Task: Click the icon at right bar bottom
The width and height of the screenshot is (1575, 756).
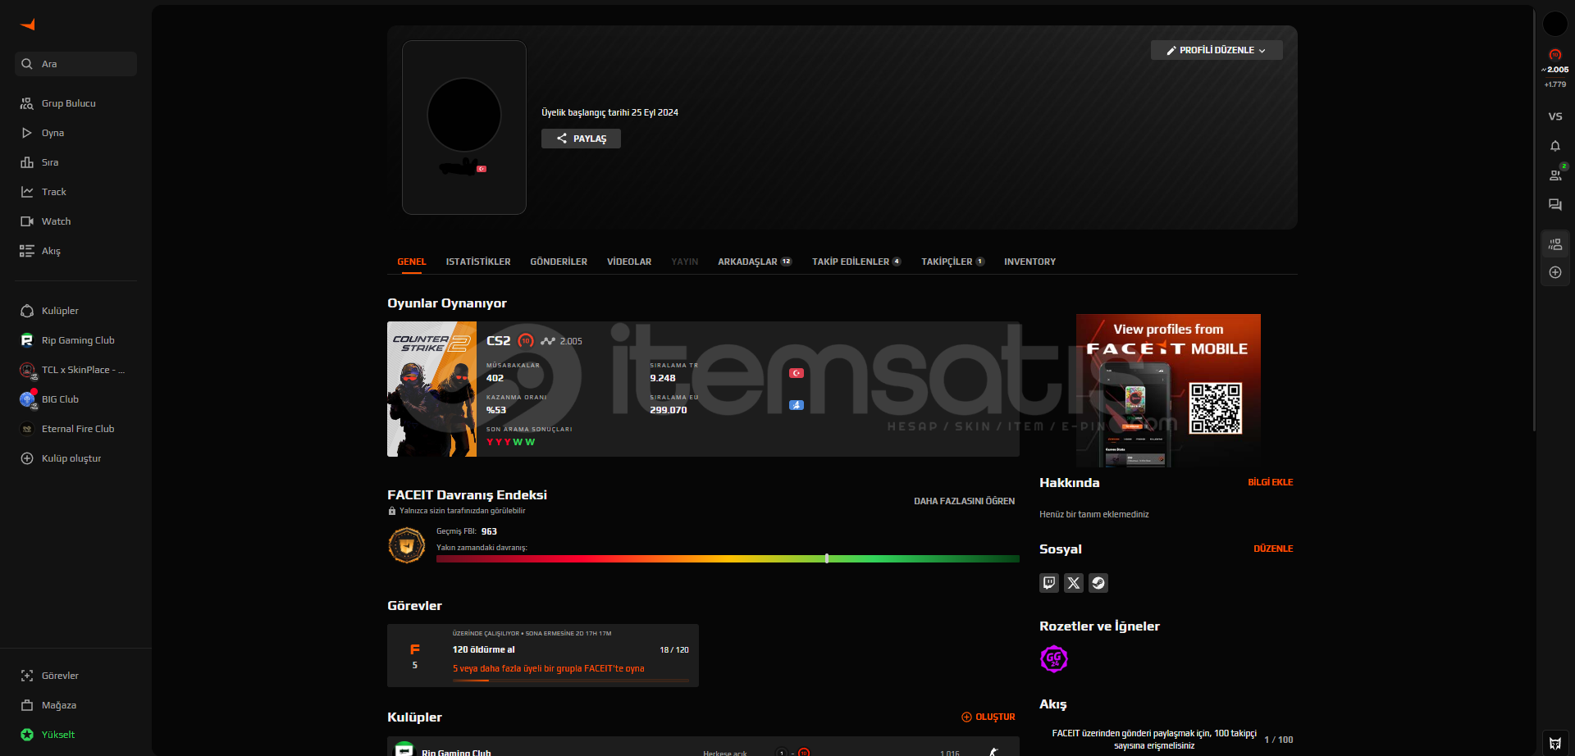Action: click(x=1555, y=743)
